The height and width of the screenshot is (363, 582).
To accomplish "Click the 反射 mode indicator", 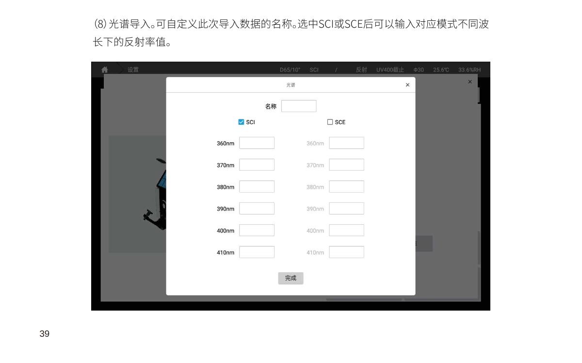I will [x=361, y=70].
